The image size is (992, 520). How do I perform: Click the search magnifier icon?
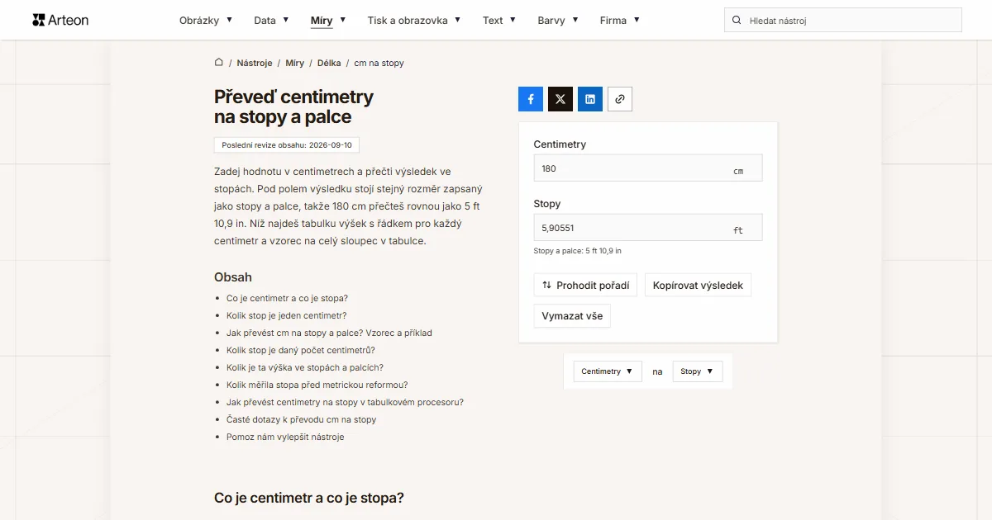[x=737, y=21]
